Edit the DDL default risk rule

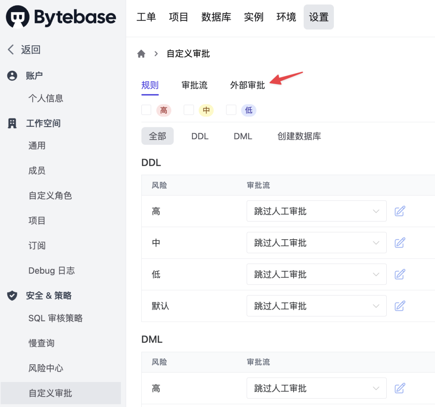pyautogui.click(x=400, y=306)
